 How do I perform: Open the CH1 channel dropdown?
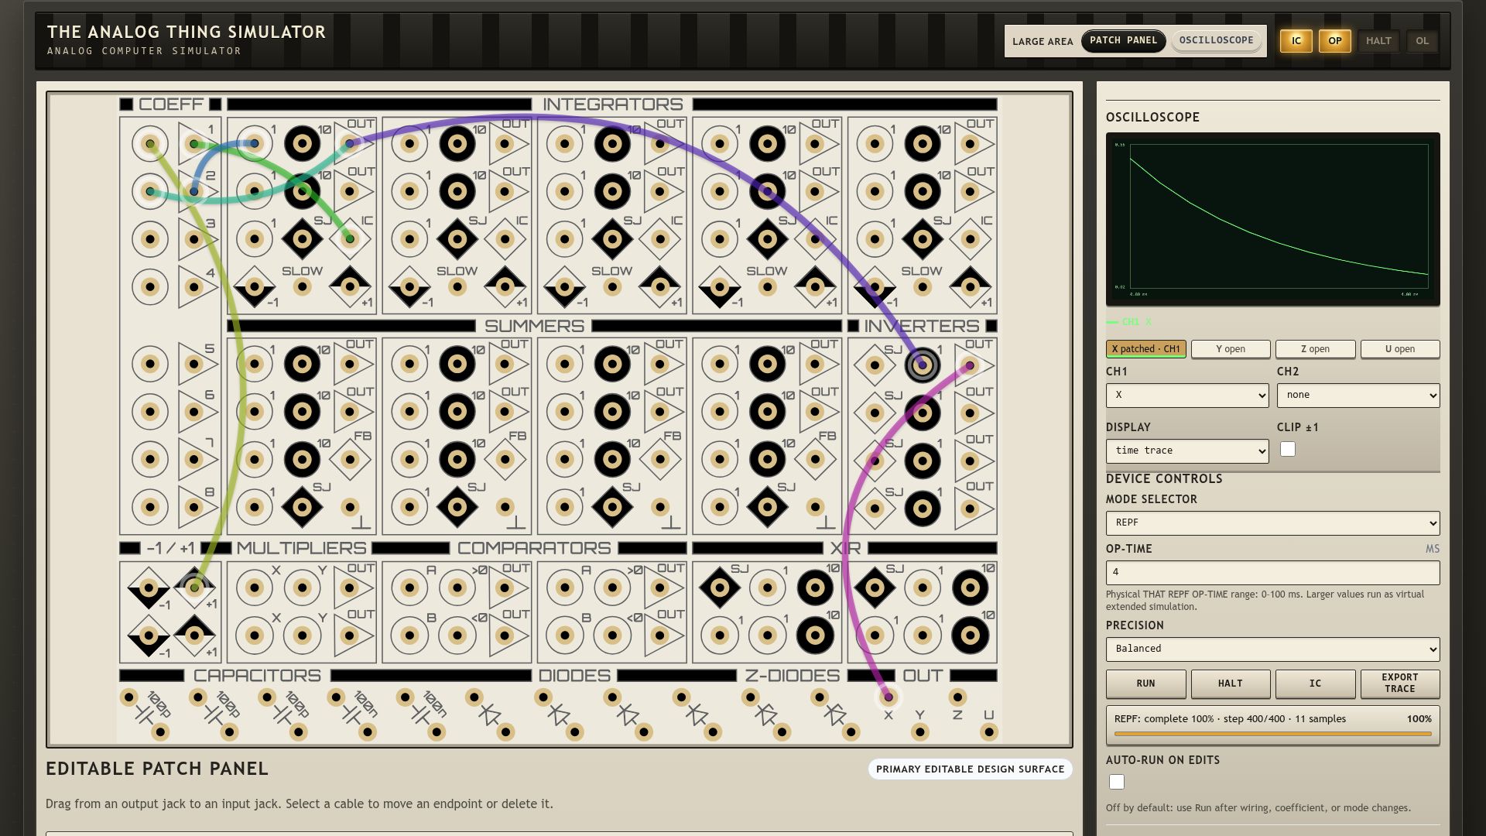(1187, 395)
